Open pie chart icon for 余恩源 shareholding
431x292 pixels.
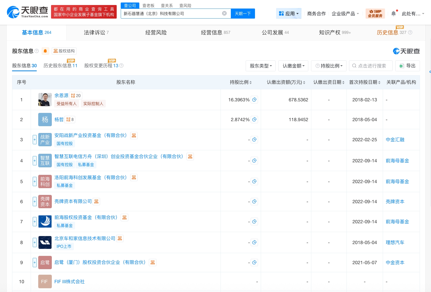tap(254, 100)
